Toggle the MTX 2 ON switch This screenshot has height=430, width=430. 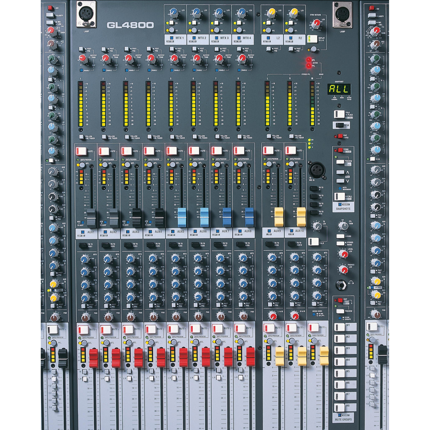click(x=194, y=23)
